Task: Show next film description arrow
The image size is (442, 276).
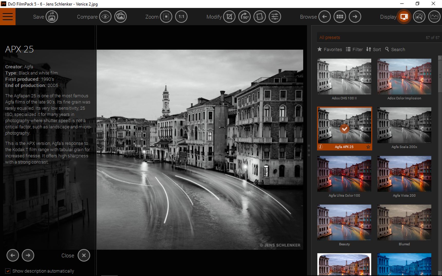Action: pyautogui.click(x=28, y=255)
